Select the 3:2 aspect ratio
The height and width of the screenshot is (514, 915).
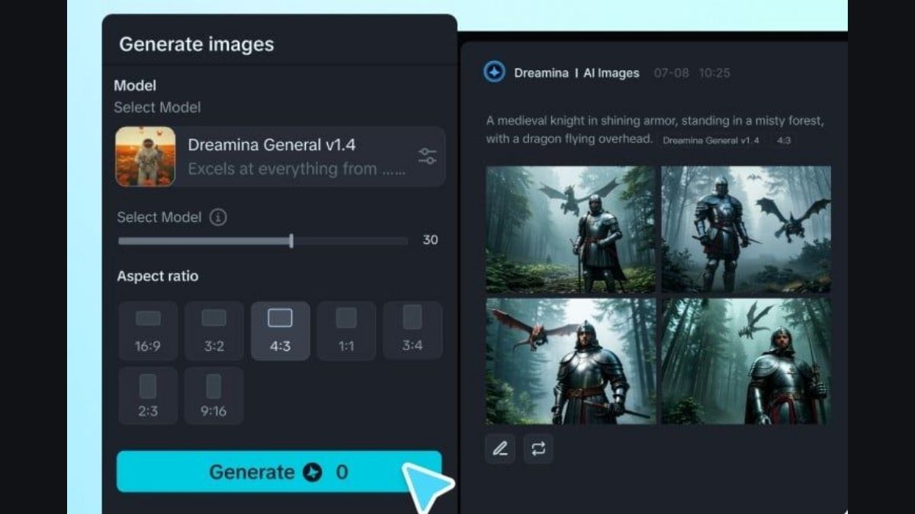tap(214, 330)
